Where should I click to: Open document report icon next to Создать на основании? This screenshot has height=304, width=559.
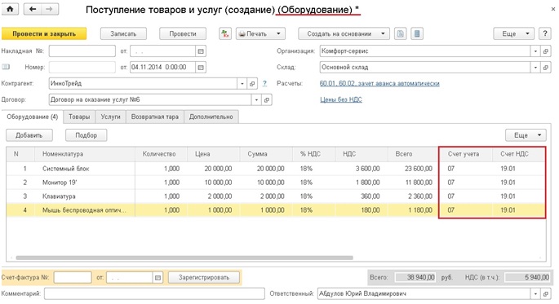tap(401, 33)
